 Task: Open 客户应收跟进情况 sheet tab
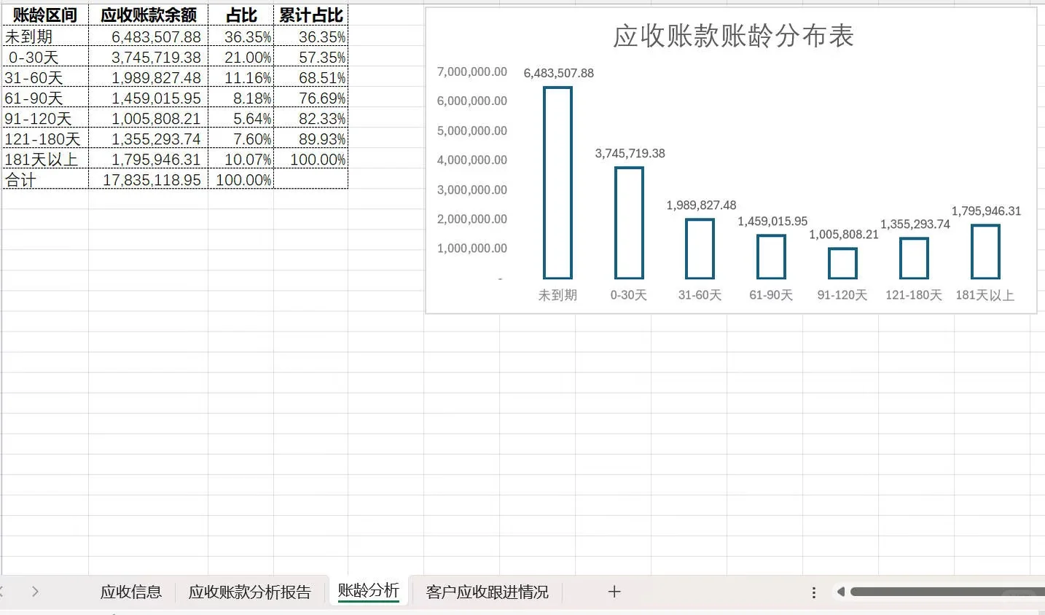[x=488, y=592]
